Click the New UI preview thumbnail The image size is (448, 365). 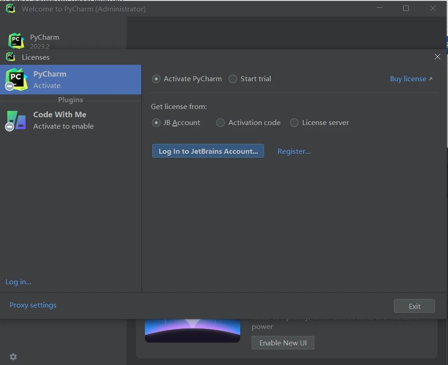(x=192, y=331)
